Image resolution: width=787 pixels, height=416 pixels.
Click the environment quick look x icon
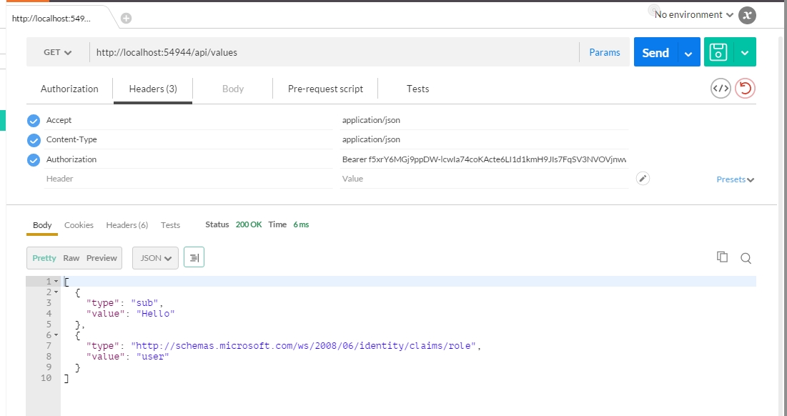(x=747, y=15)
